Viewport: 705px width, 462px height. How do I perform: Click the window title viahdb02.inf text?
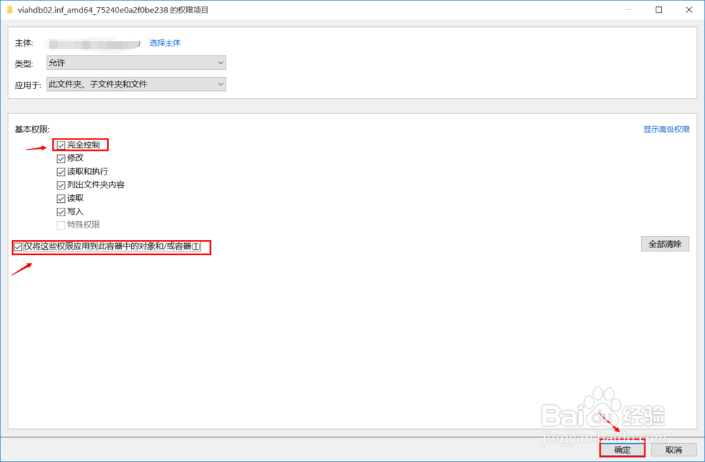[113, 10]
